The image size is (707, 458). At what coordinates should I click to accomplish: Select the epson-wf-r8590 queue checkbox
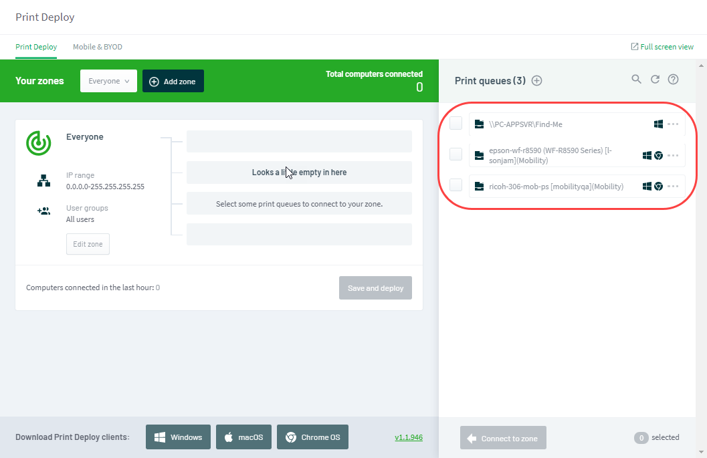pyautogui.click(x=456, y=154)
